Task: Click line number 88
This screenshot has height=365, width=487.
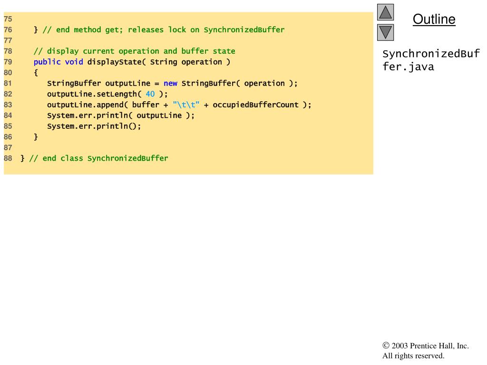Action: tap(8, 158)
